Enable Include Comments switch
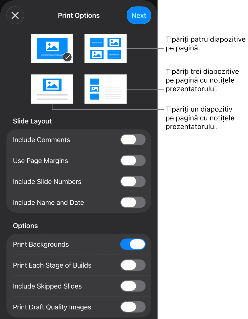This screenshot has height=319, width=248. (133, 140)
